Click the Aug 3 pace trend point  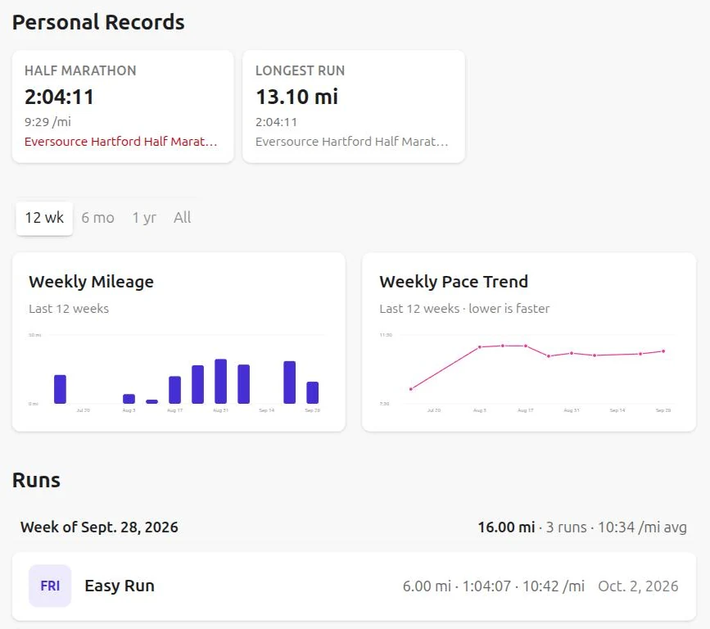(480, 347)
